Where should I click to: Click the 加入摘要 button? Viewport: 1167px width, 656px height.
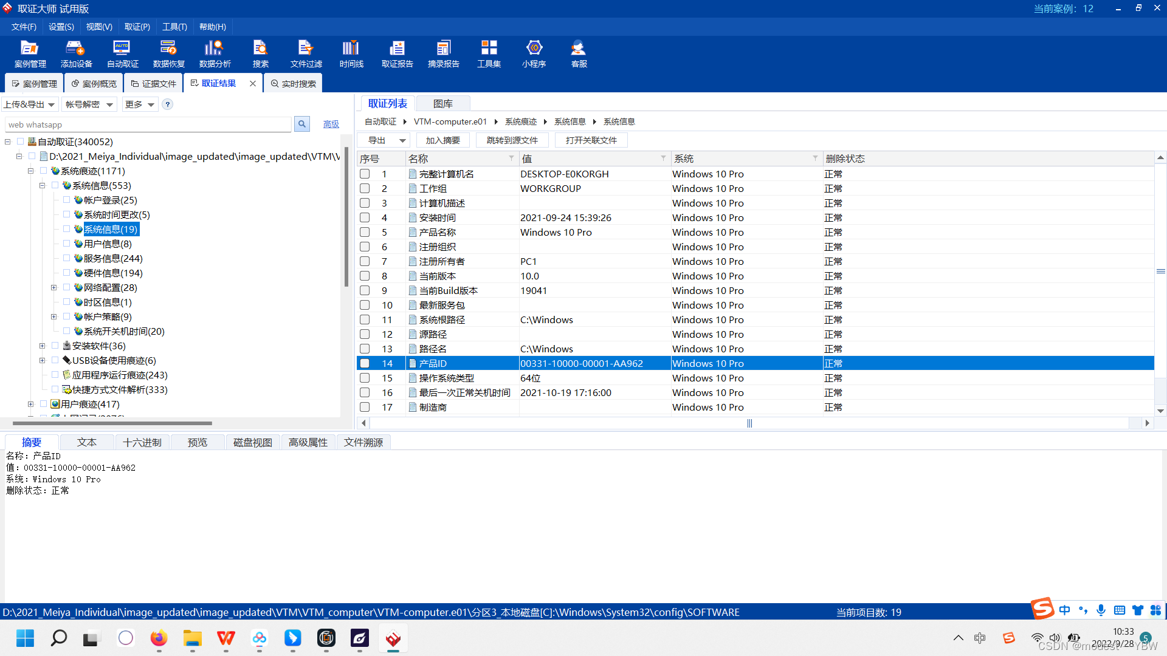pos(442,140)
